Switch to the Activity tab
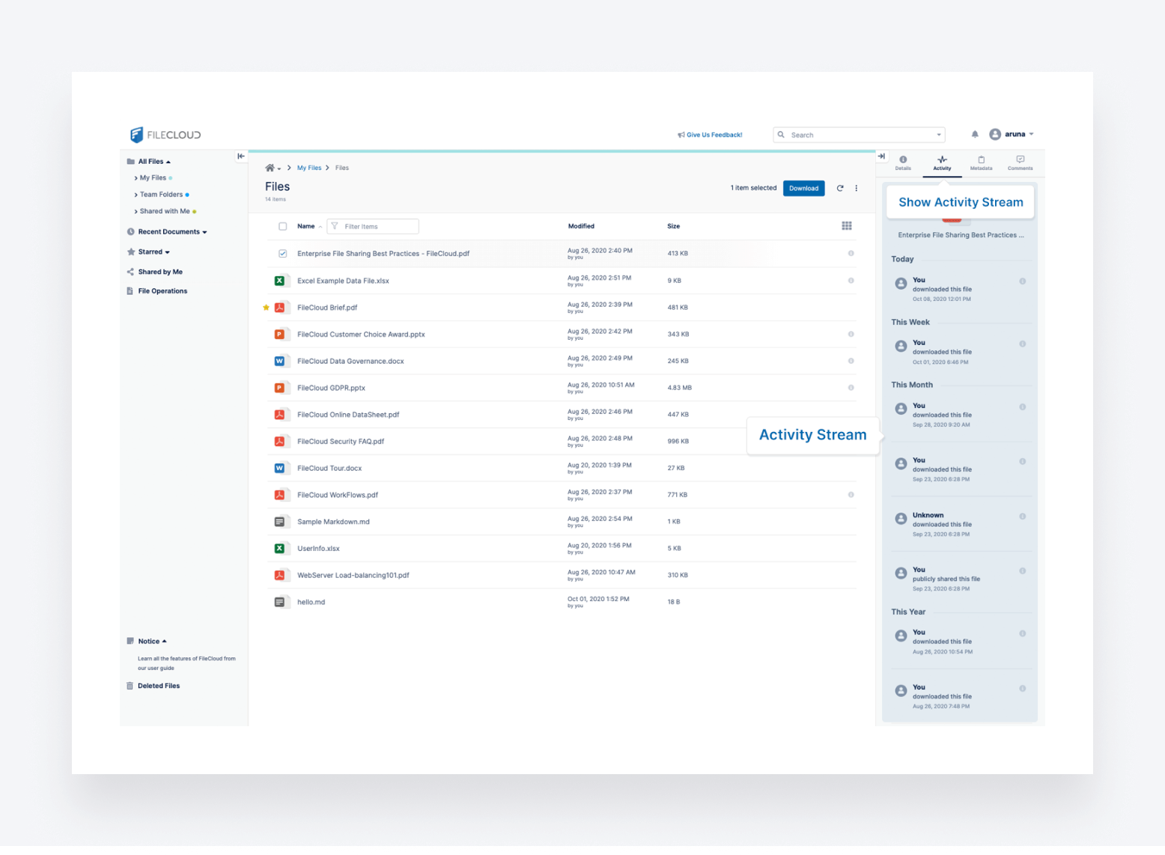 tap(942, 163)
